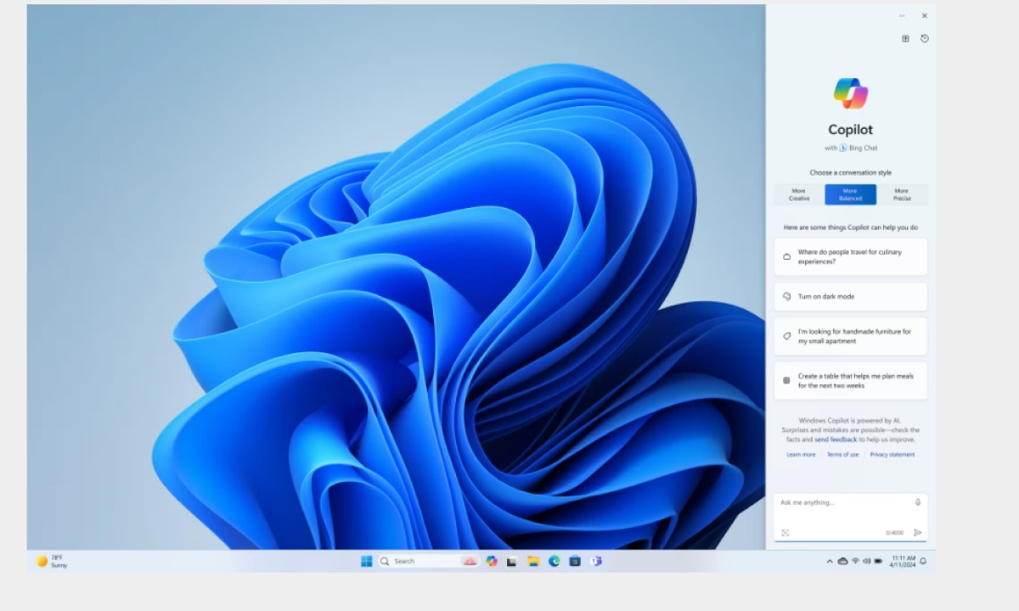1019x611 pixels.
Task: Launch Microsoft Edge from taskbar
Action: pos(555,561)
